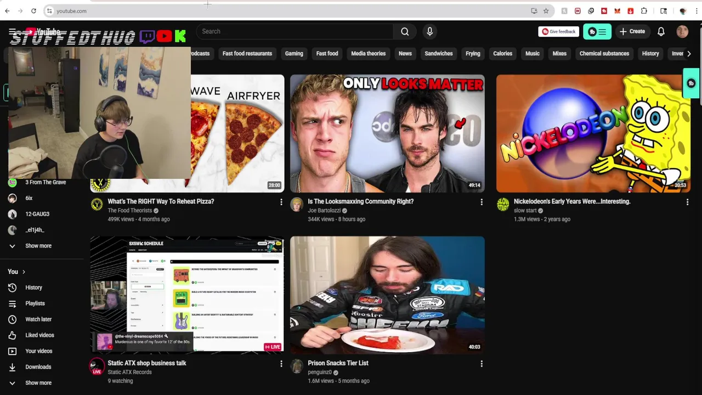Open options menu for Nickelodeon video
Screen dimensions: 702x395
click(687, 202)
